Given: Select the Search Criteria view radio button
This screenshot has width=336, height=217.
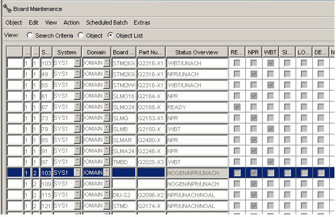Looking at the screenshot, I should pos(30,35).
